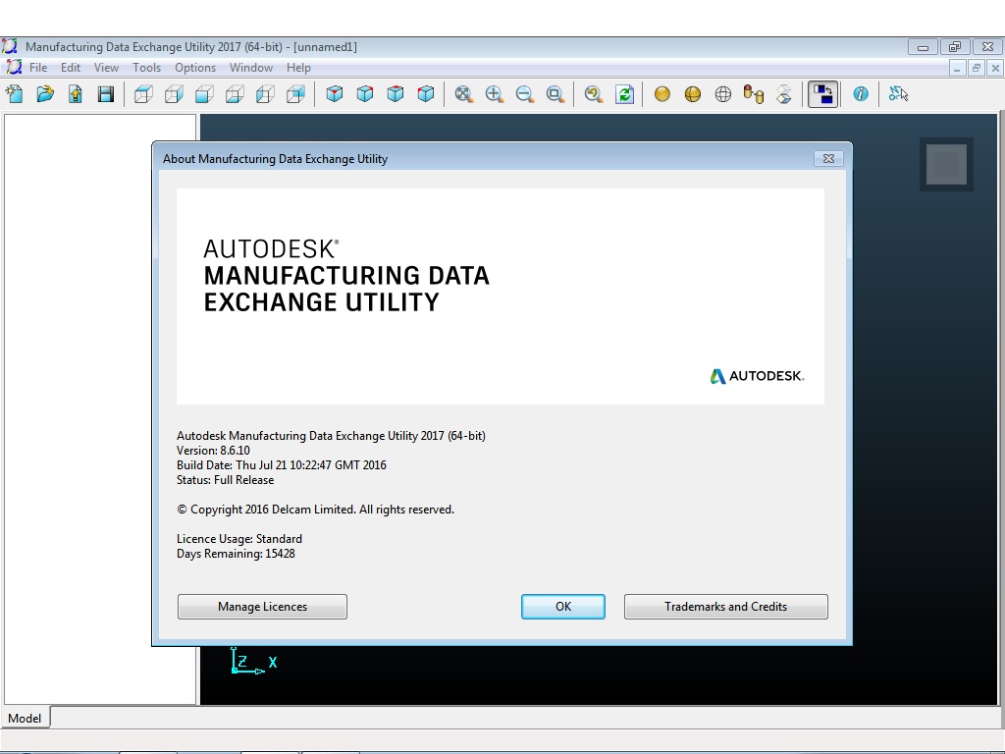The image size is (1005, 754).
Task: Click the Days Remaining: 15428 text
Action: click(236, 554)
